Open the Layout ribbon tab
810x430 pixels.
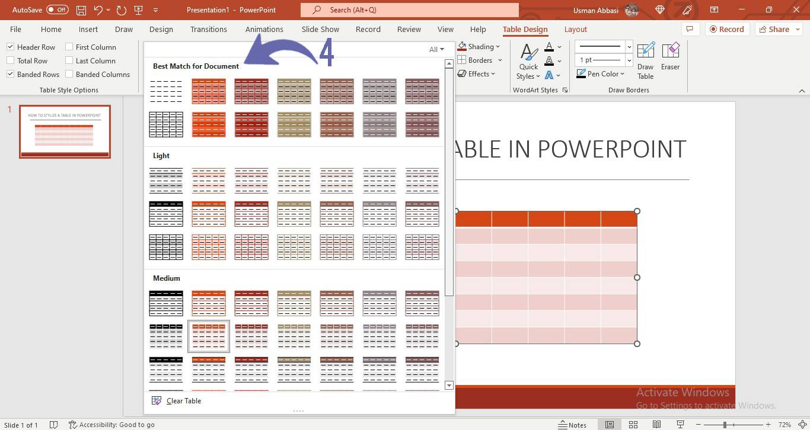[575, 29]
